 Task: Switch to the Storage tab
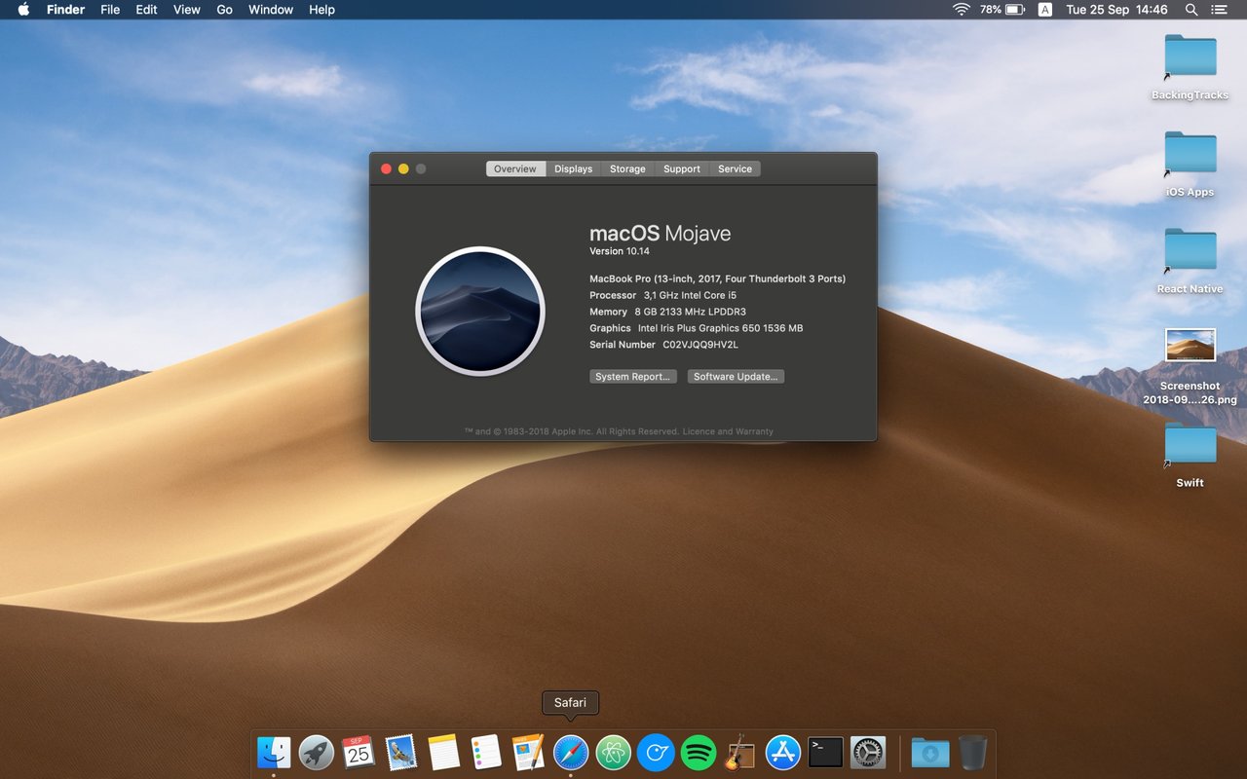(627, 168)
